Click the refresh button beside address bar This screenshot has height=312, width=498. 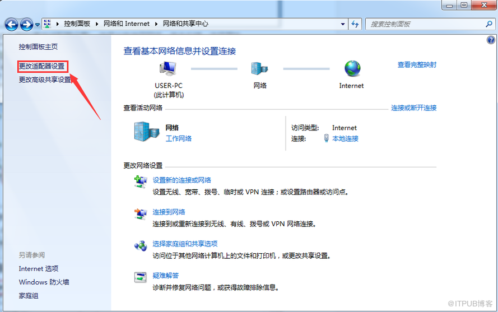tap(355, 24)
